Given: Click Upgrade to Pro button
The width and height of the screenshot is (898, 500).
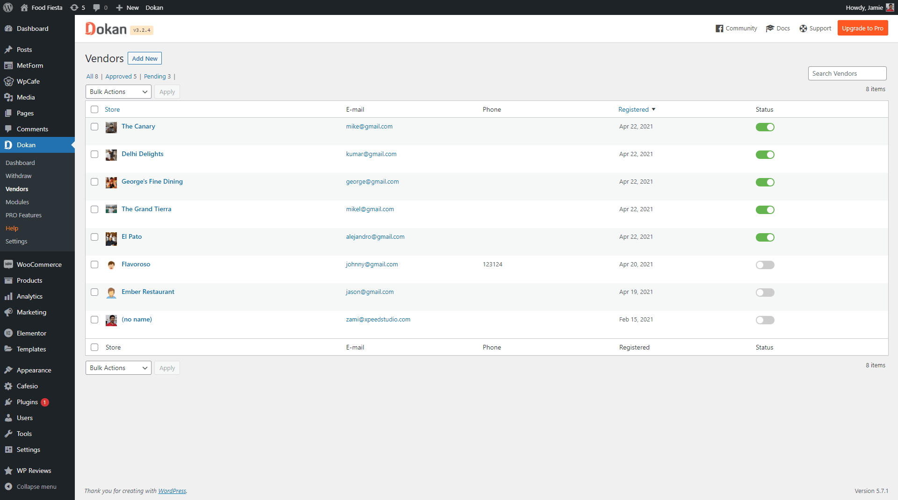Looking at the screenshot, I should click(862, 28).
